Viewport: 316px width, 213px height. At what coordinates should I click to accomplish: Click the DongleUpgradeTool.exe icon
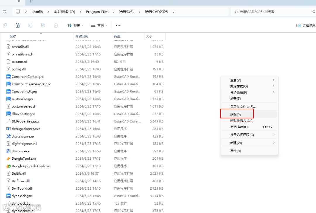click(x=8, y=166)
